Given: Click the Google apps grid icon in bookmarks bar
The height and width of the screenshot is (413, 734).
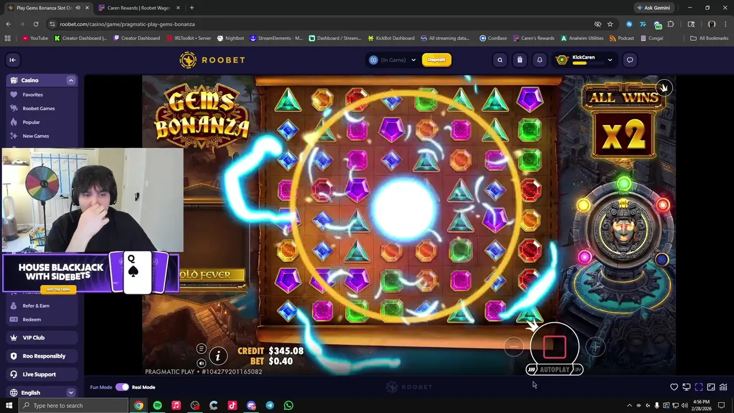Looking at the screenshot, I should [7, 38].
